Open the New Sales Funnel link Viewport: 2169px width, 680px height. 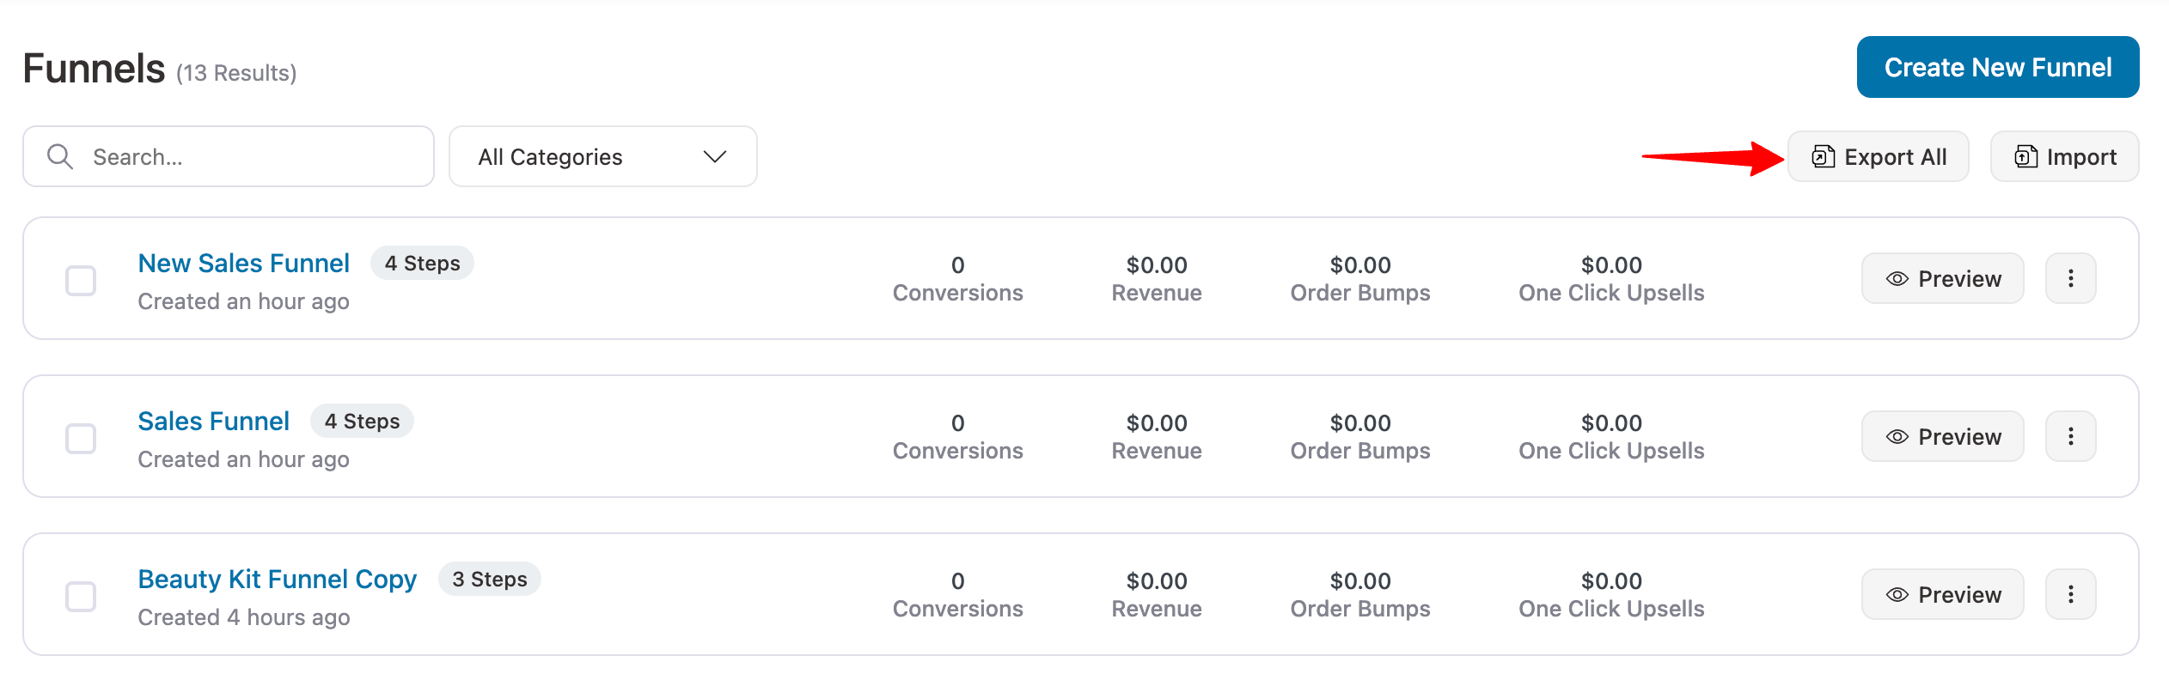(243, 263)
